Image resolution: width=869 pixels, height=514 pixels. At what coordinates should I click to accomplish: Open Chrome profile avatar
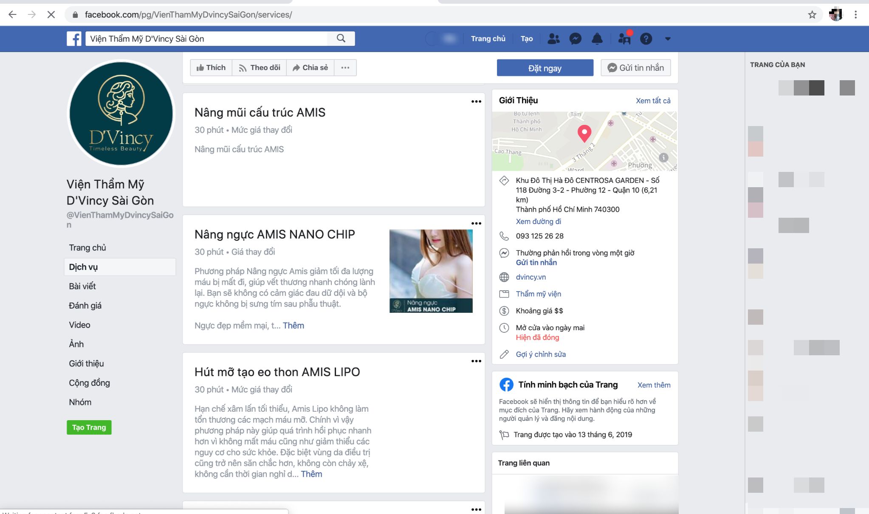pyautogui.click(x=835, y=14)
